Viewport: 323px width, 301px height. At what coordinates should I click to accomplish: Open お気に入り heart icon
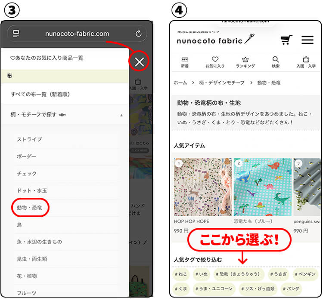click(x=215, y=62)
